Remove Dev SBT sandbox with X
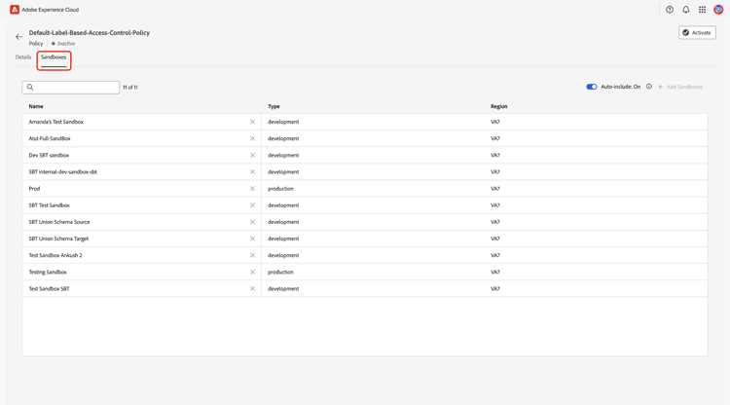 point(252,156)
